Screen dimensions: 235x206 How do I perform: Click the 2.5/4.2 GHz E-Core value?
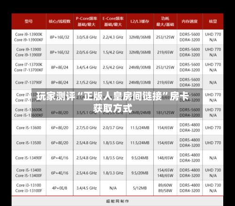tap(113, 68)
